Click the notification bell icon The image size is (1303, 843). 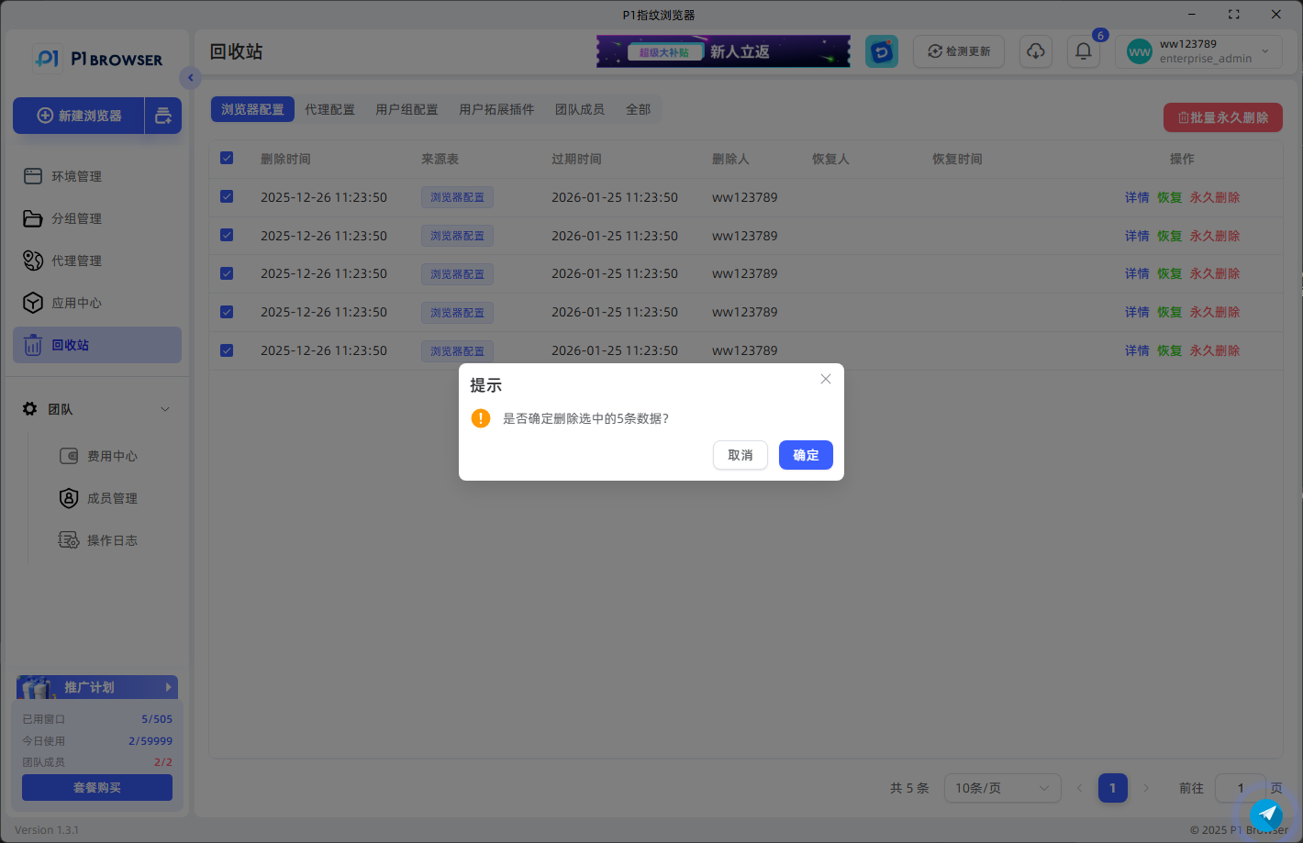[x=1083, y=51]
